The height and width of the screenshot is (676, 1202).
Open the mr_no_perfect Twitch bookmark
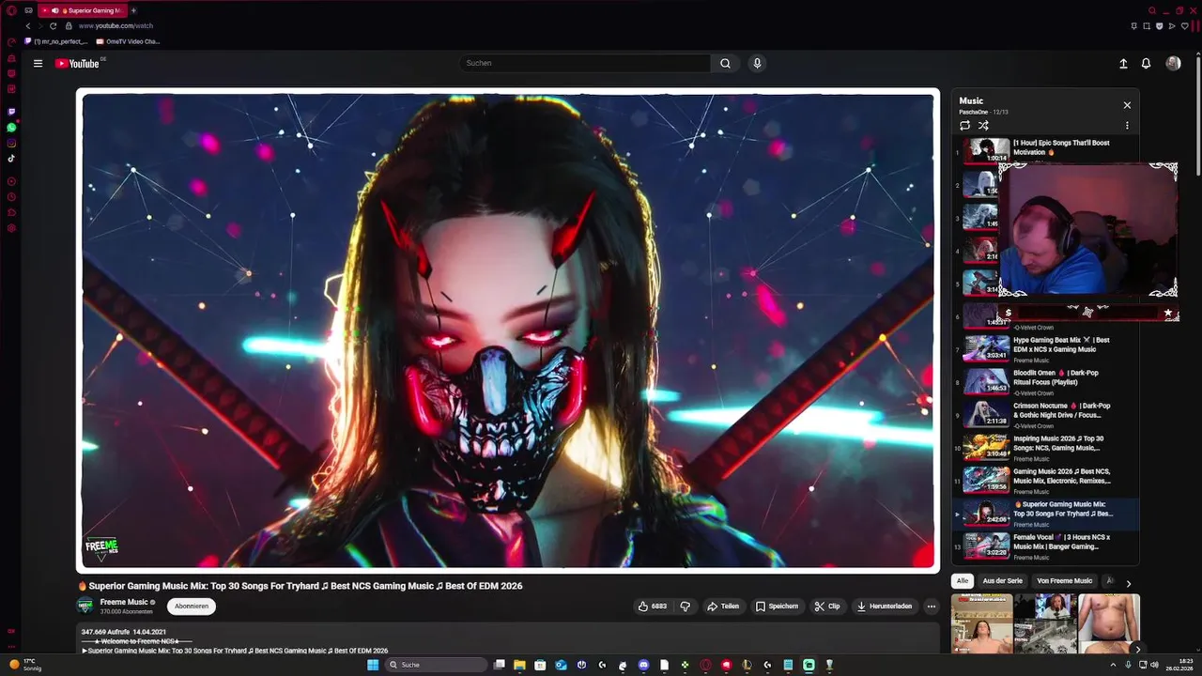coord(56,41)
